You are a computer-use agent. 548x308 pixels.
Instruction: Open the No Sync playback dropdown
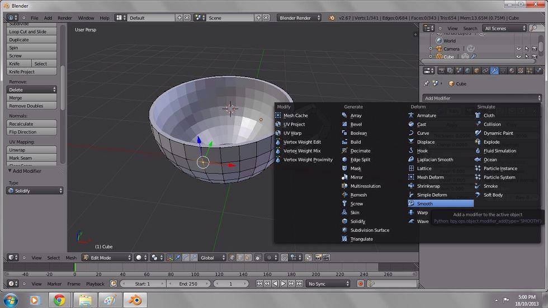(x=328, y=284)
